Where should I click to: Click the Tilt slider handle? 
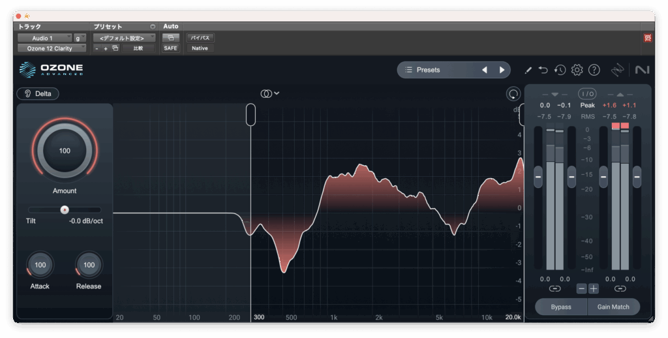(64, 209)
